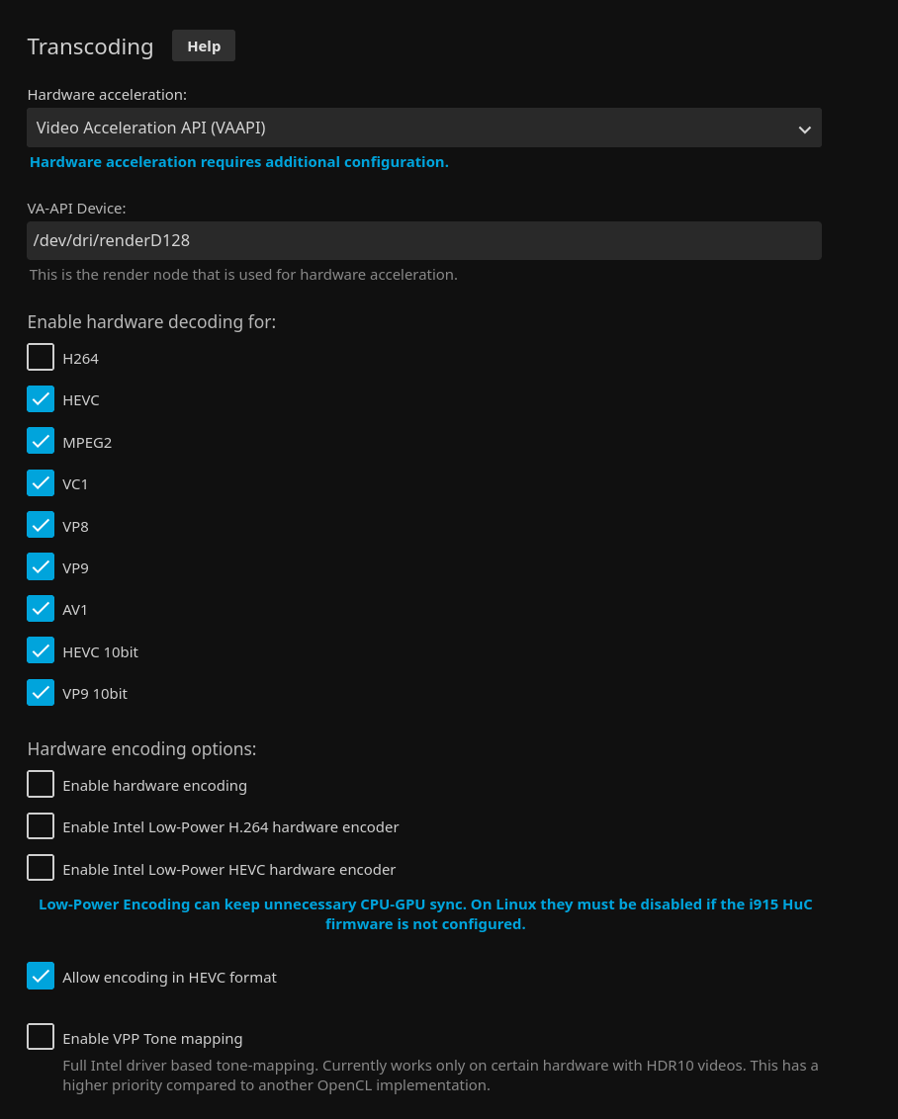Image resolution: width=898 pixels, height=1119 pixels.
Task: Check Enable hardware encoding
Action: pos(41,785)
